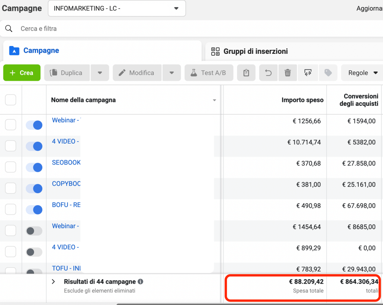The width and height of the screenshot is (383, 305).
Task: Disable the COPYBOOK campaign switch
Action: coord(34,188)
